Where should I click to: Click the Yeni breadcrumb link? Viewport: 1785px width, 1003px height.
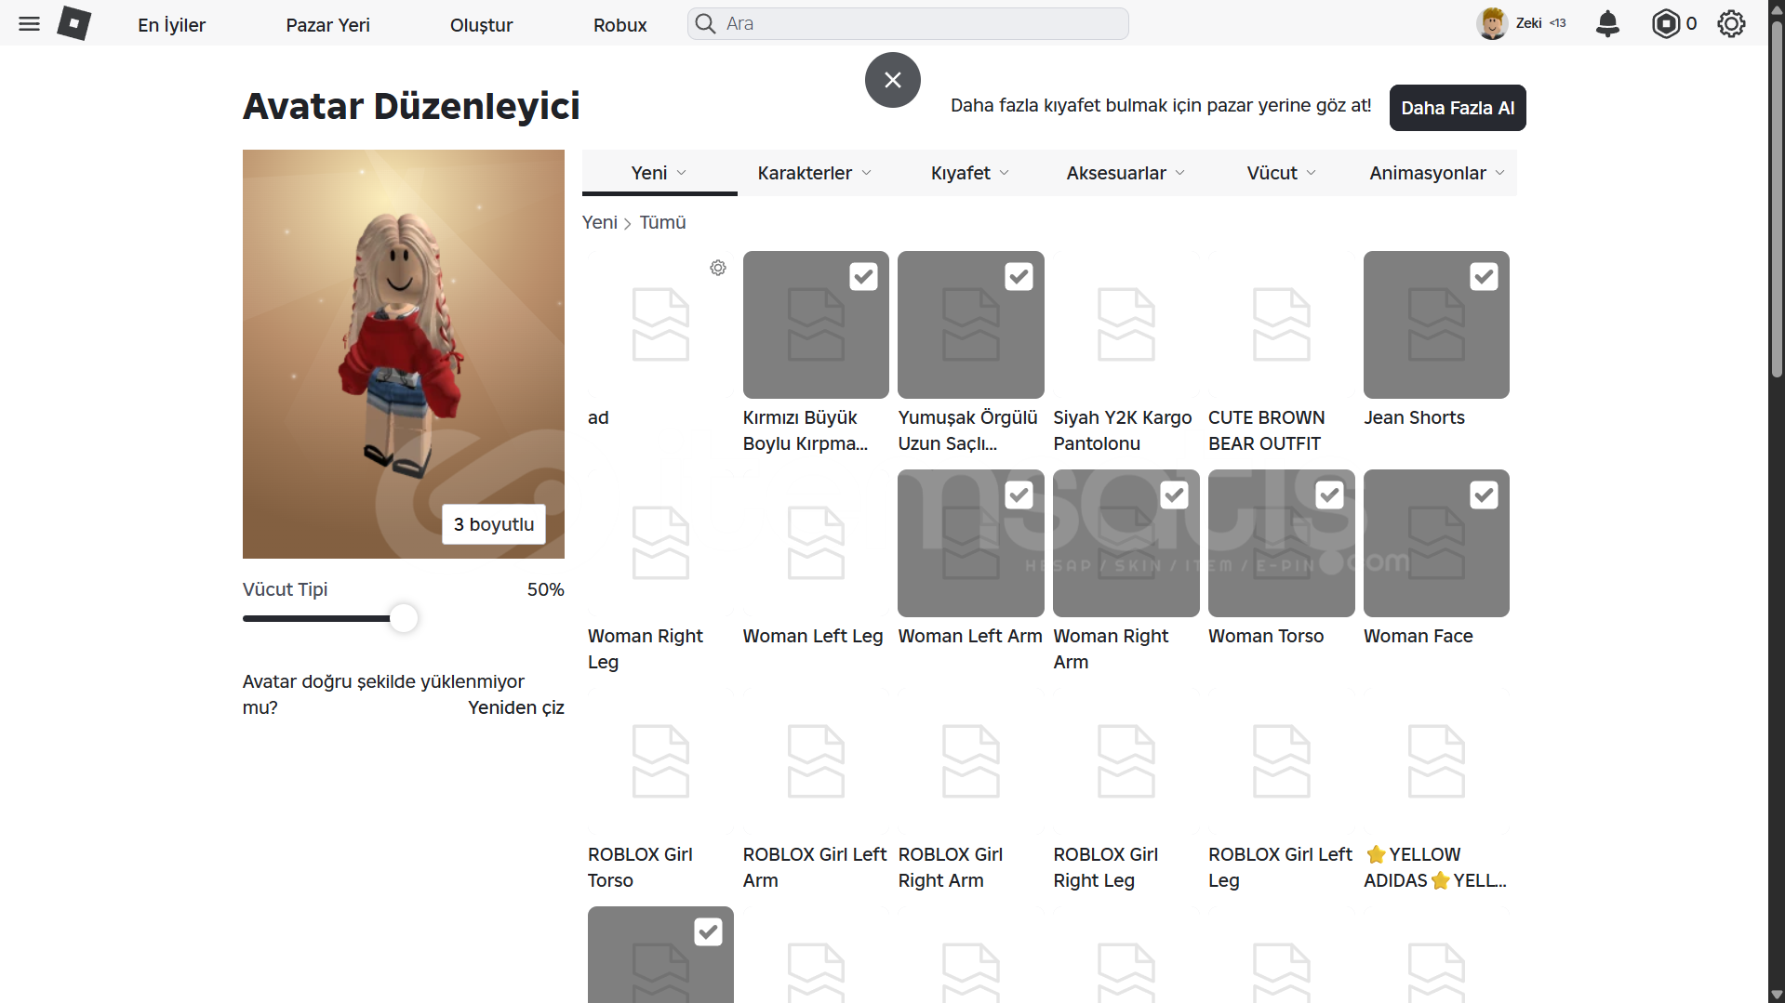point(600,222)
